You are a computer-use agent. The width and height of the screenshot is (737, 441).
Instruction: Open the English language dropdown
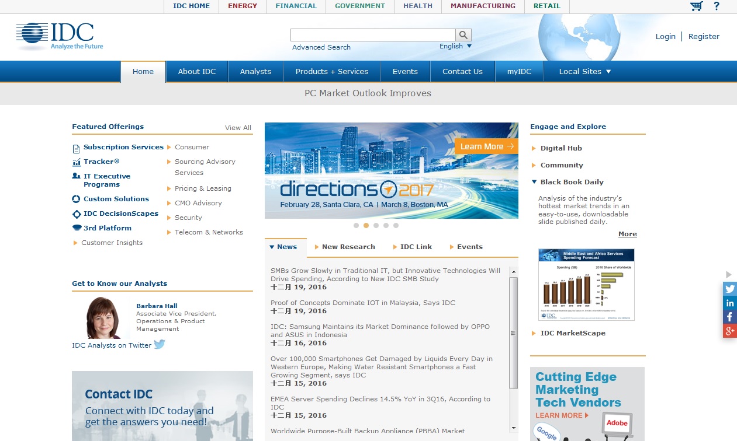tap(455, 46)
